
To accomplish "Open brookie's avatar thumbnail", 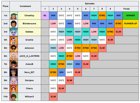I will tap(14, 40).
